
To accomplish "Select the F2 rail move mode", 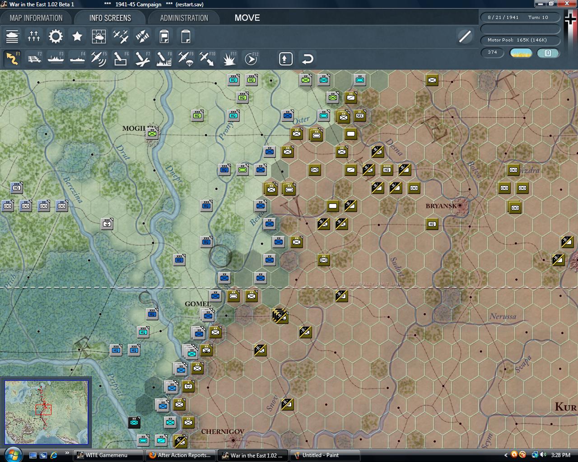I will coord(34,59).
